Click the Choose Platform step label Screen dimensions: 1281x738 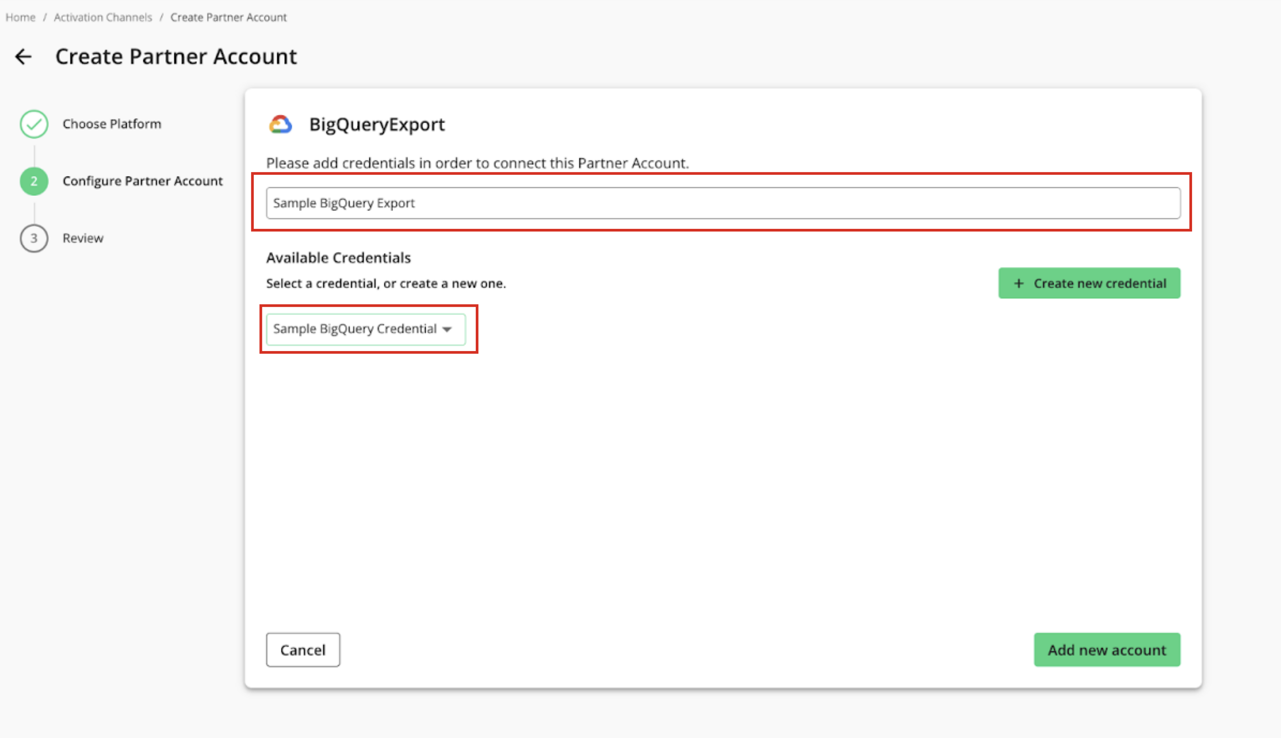pyautogui.click(x=112, y=124)
